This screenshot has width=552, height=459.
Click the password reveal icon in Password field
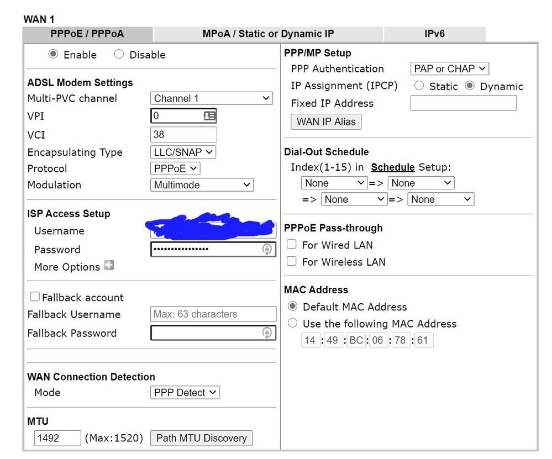pos(267,250)
